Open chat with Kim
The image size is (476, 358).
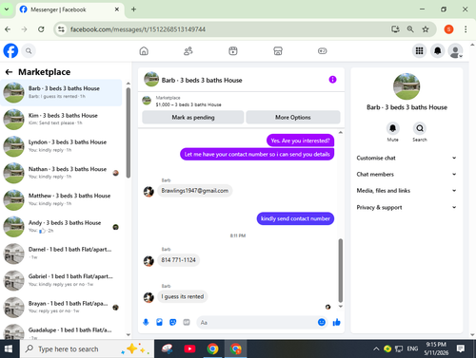click(61, 119)
